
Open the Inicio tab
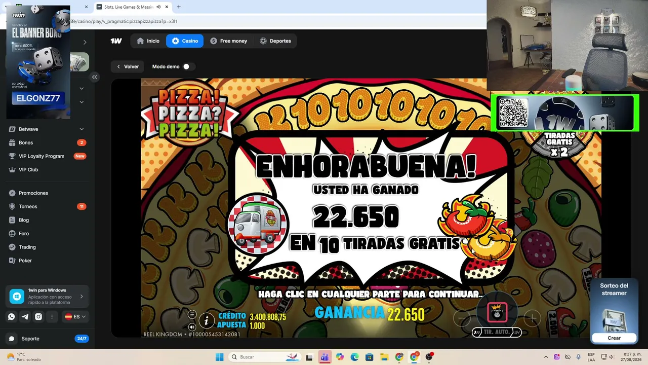148,41
